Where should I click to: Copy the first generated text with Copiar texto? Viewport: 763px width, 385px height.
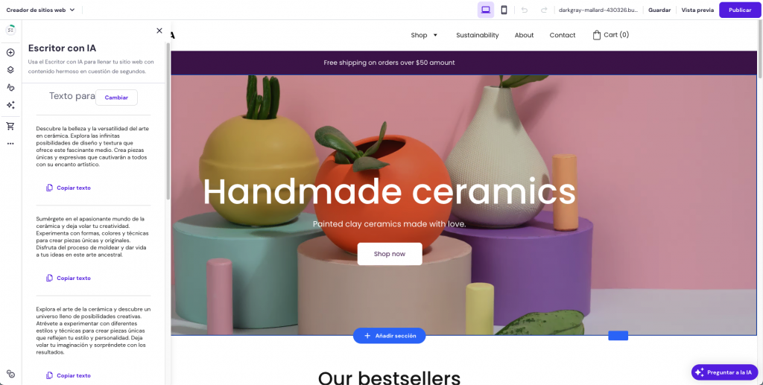click(x=69, y=188)
